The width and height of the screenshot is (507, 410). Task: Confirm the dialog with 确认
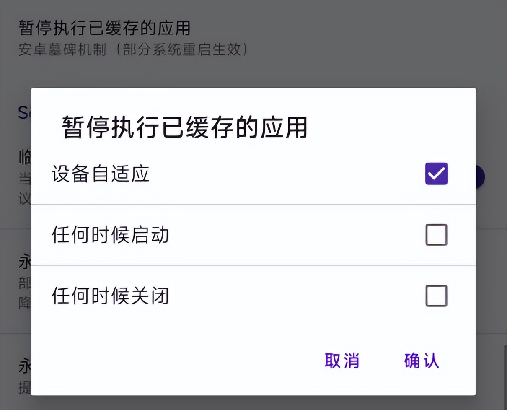coord(421,361)
